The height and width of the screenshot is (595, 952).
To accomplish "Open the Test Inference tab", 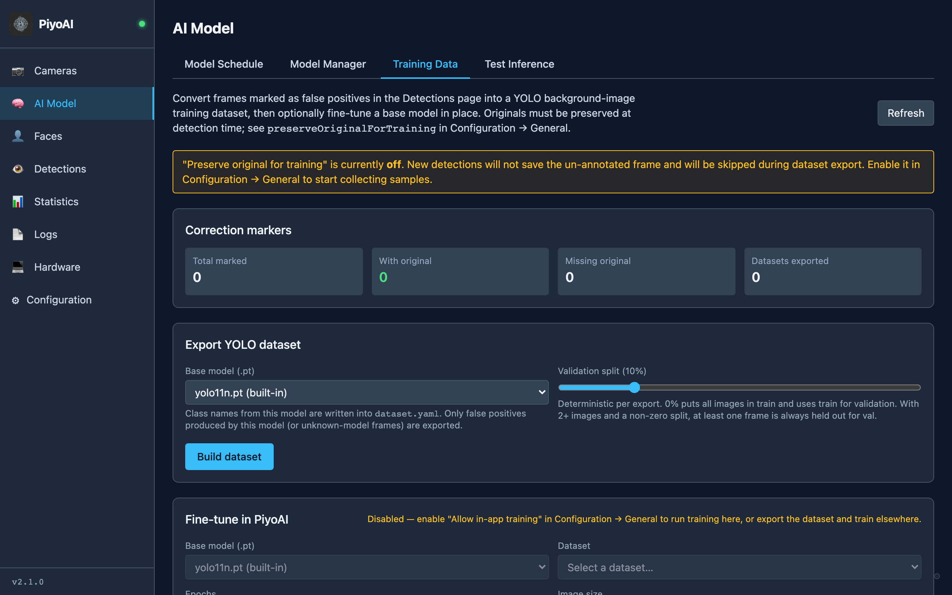I will tap(519, 64).
